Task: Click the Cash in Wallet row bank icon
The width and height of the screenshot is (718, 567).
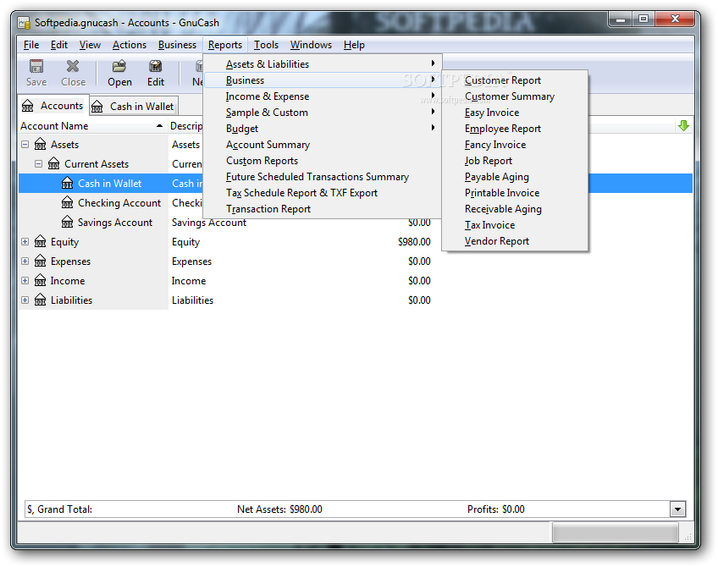Action: click(68, 184)
